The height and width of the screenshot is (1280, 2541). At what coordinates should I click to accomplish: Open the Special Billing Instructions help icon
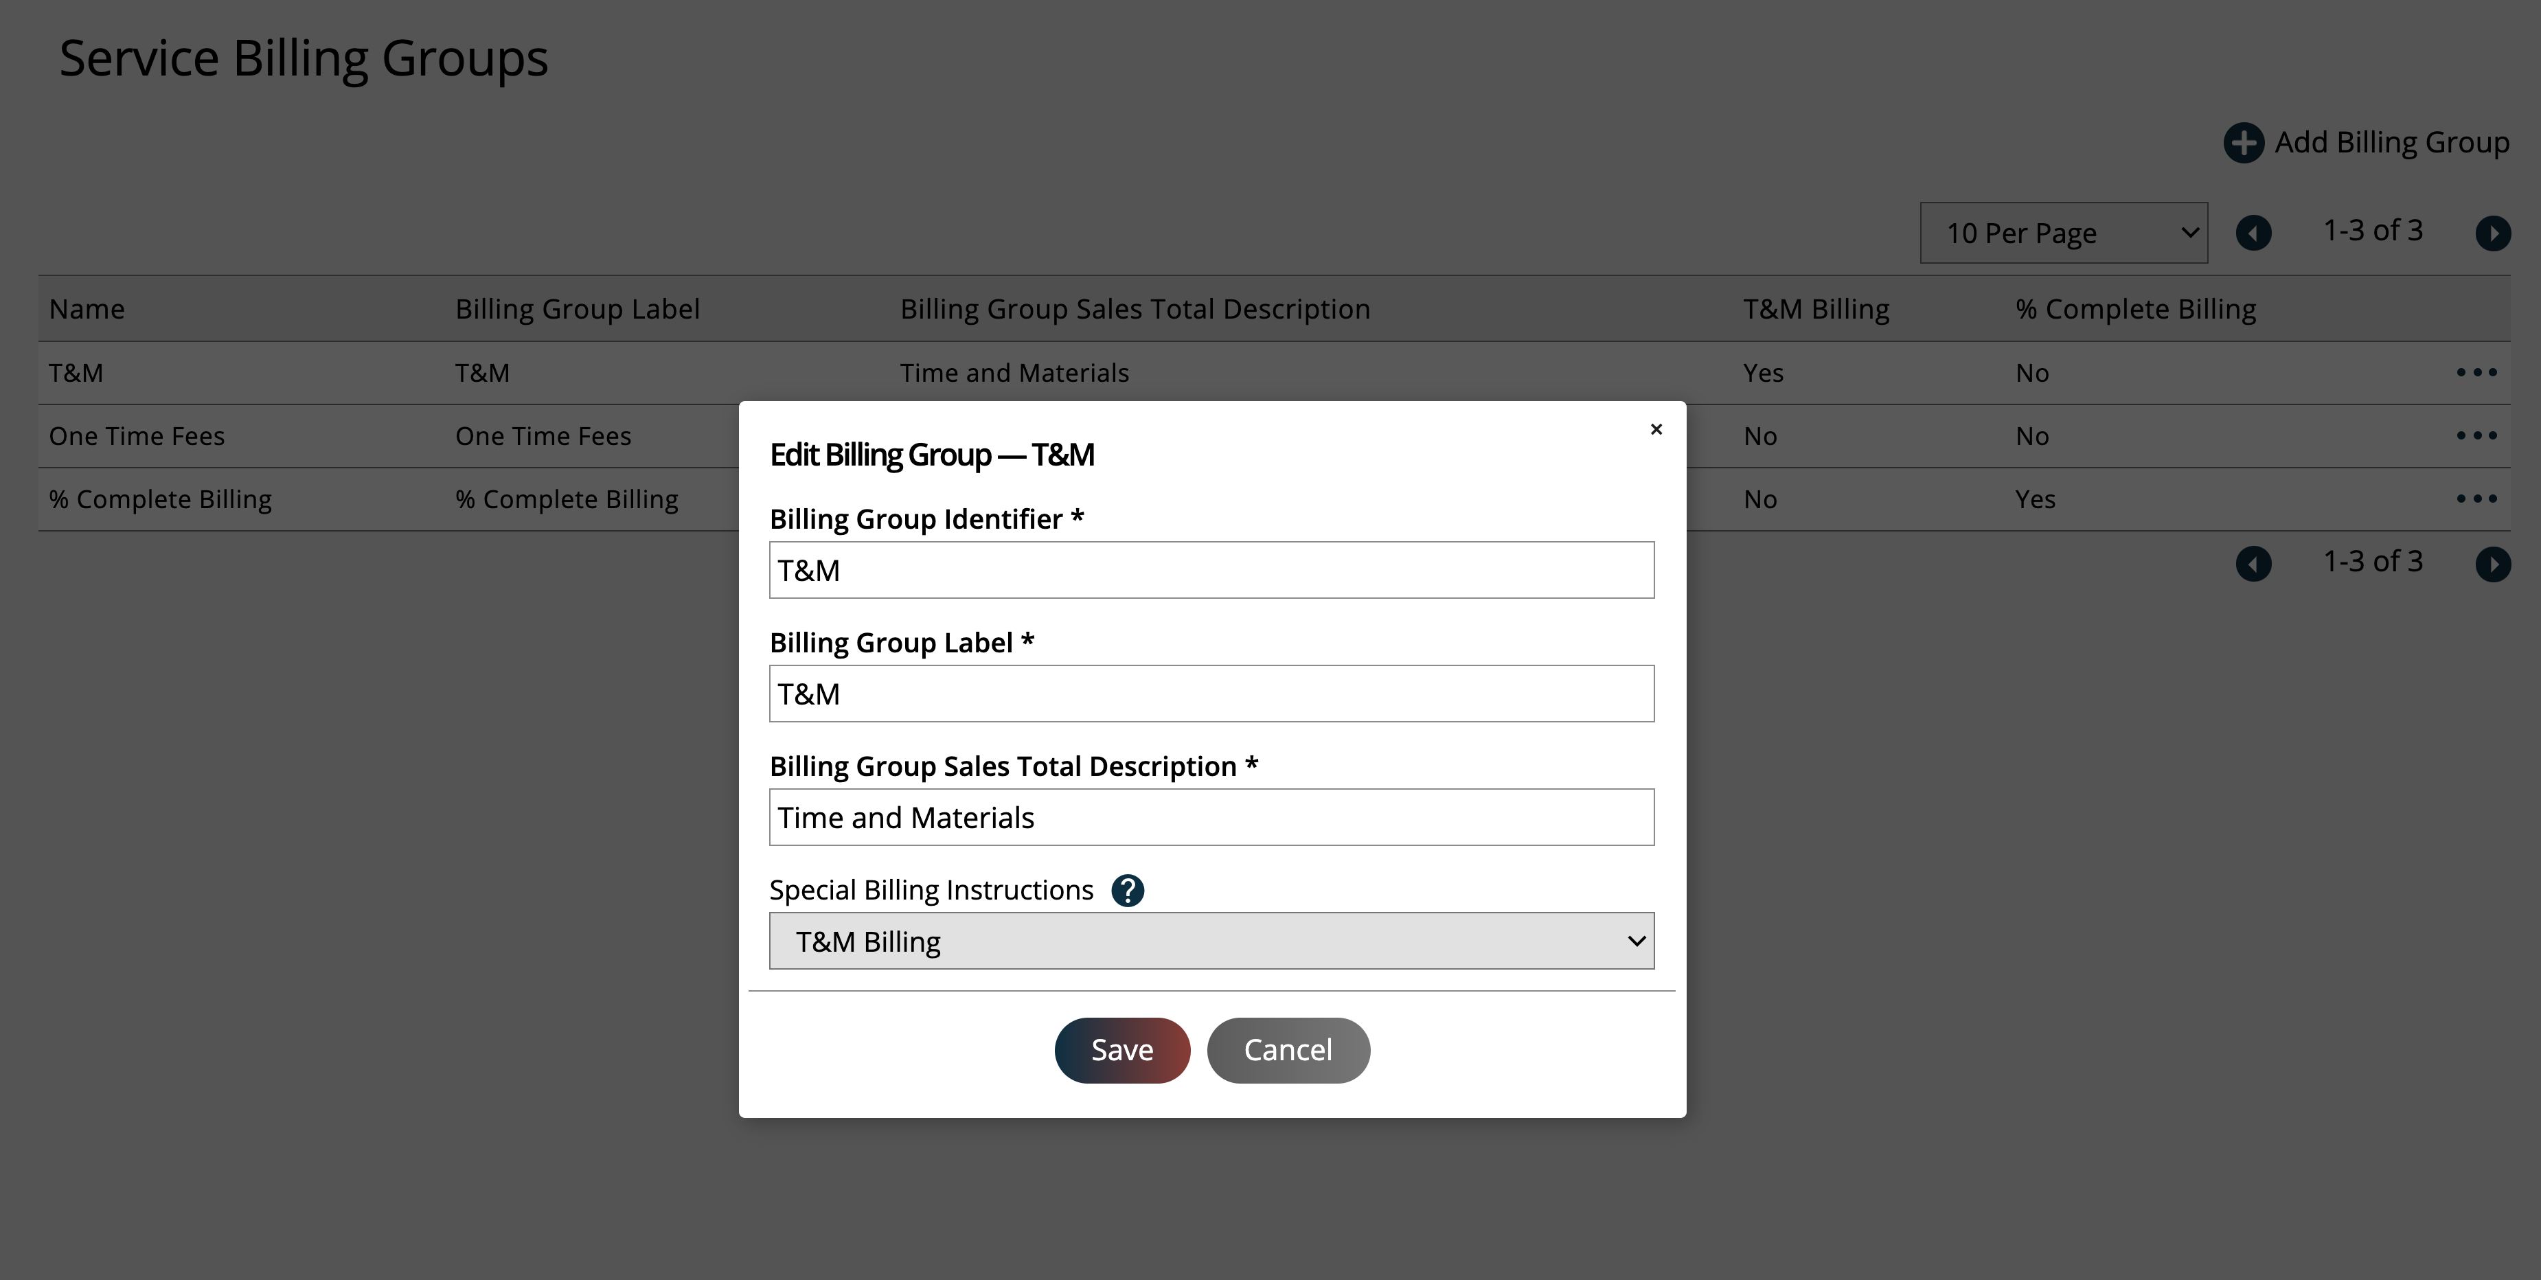coord(1128,891)
